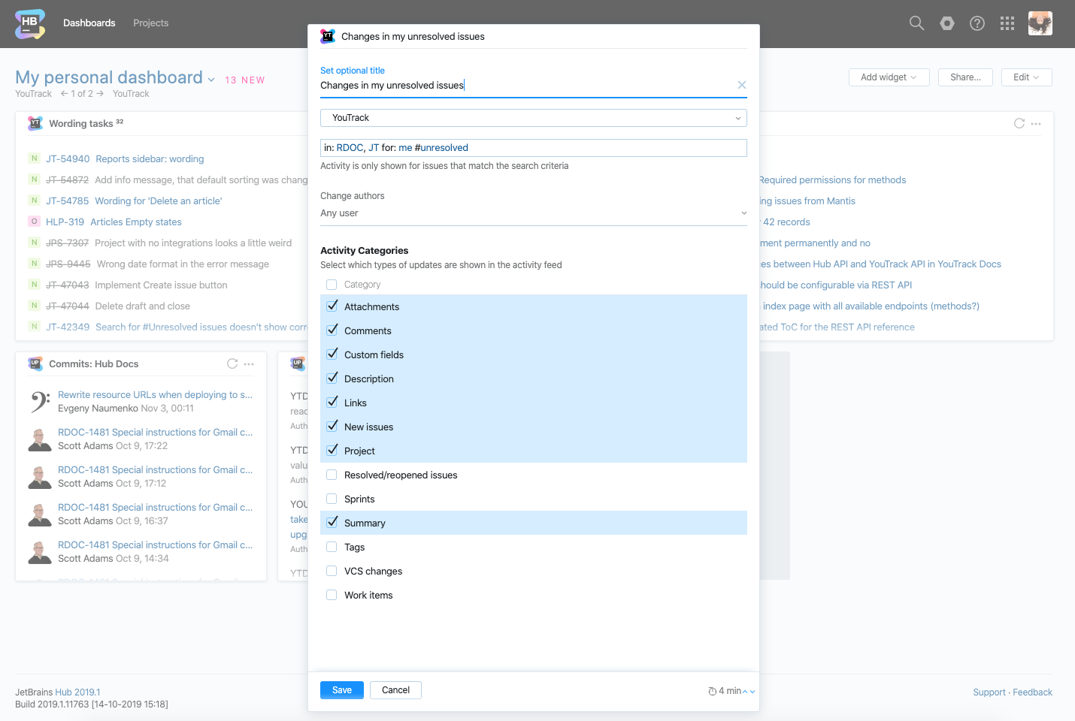Uncheck the Comments category
Viewport: 1075px width, 721px height.
tap(332, 330)
